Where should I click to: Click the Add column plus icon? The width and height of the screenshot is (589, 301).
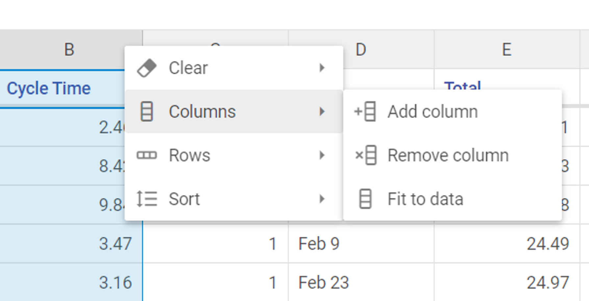click(x=365, y=111)
